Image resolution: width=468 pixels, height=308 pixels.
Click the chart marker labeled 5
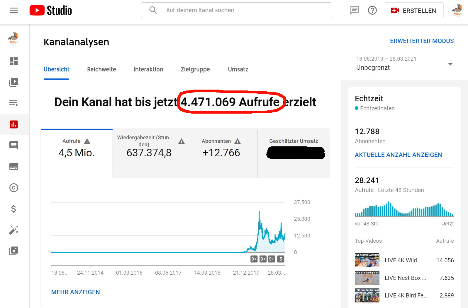pyautogui.click(x=281, y=259)
